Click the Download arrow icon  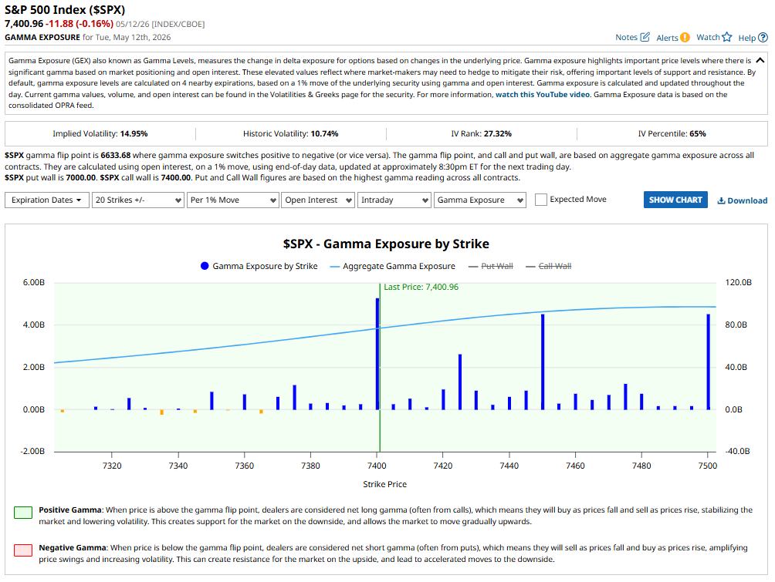point(721,200)
